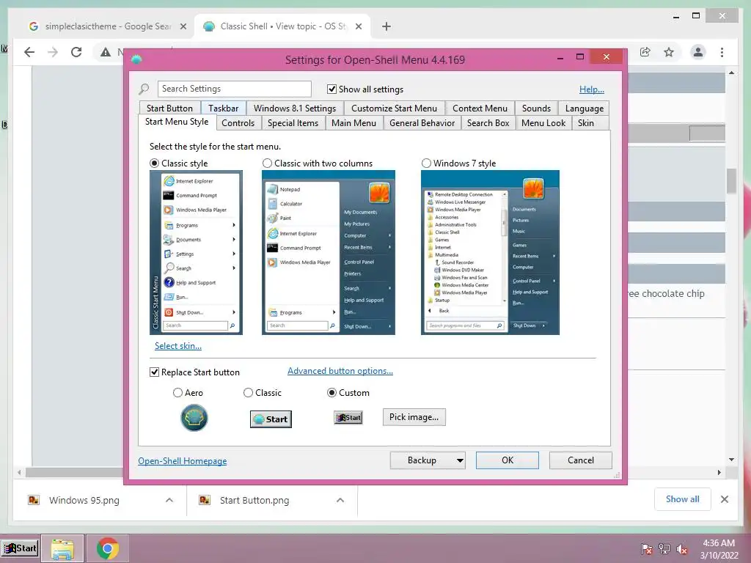The image size is (751, 563).
Task: Expand Windows 95.png download options chevron
Action: pos(169,500)
